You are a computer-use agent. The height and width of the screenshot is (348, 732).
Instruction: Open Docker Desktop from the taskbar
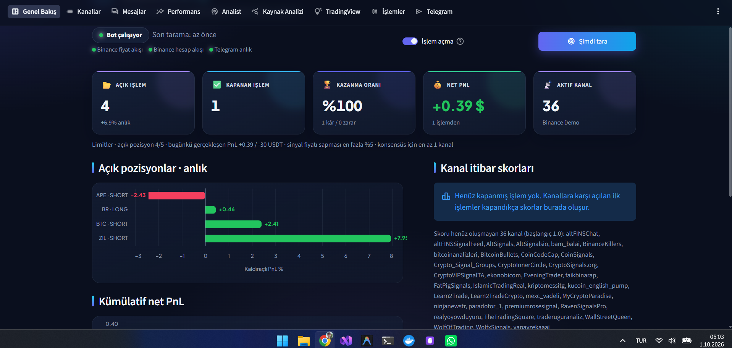point(409,340)
